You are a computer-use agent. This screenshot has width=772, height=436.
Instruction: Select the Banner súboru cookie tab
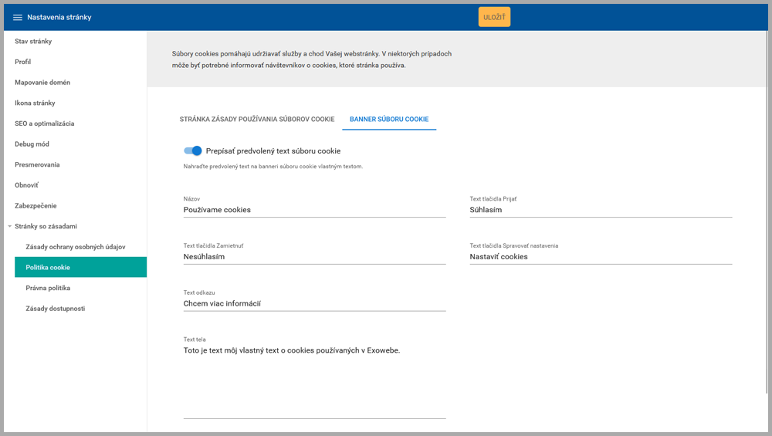pyautogui.click(x=389, y=120)
